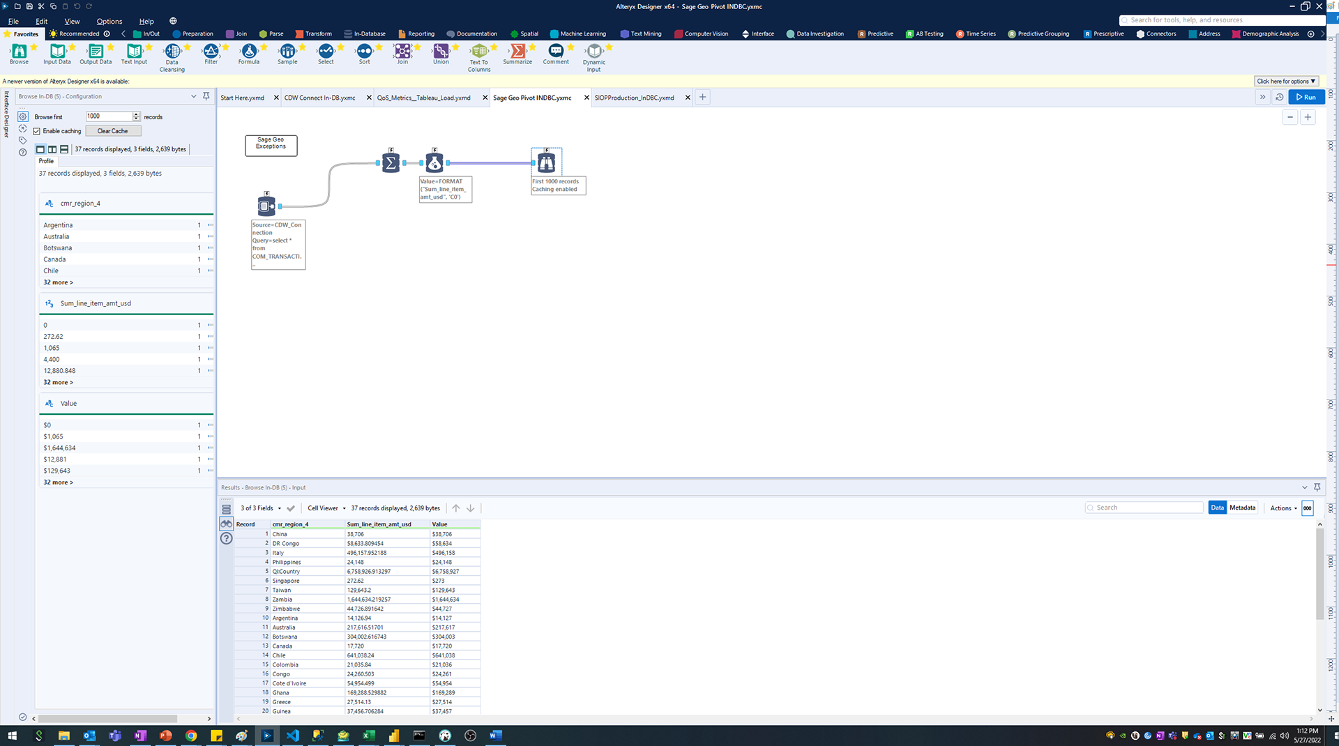Choose the Dynamic Input tool
The width and height of the screenshot is (1339, 746).
594,58
